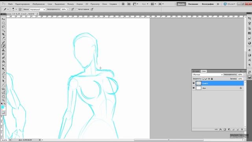This screenshot has width=252, height=142.
Task: Toggle tablet pressure for opacity
Action: 72,9
